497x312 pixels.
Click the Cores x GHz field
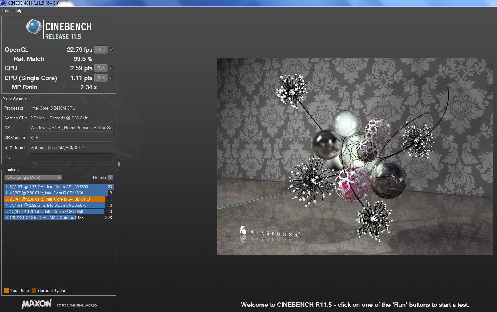[71, 118]
